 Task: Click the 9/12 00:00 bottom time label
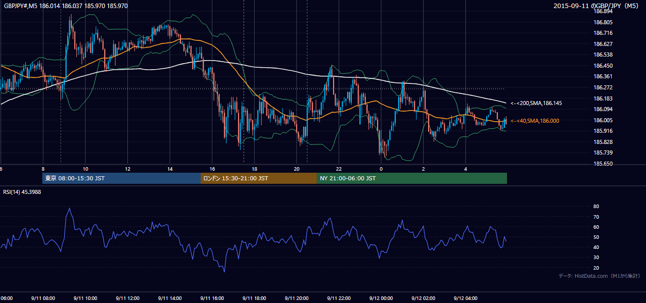pos(381,298)
